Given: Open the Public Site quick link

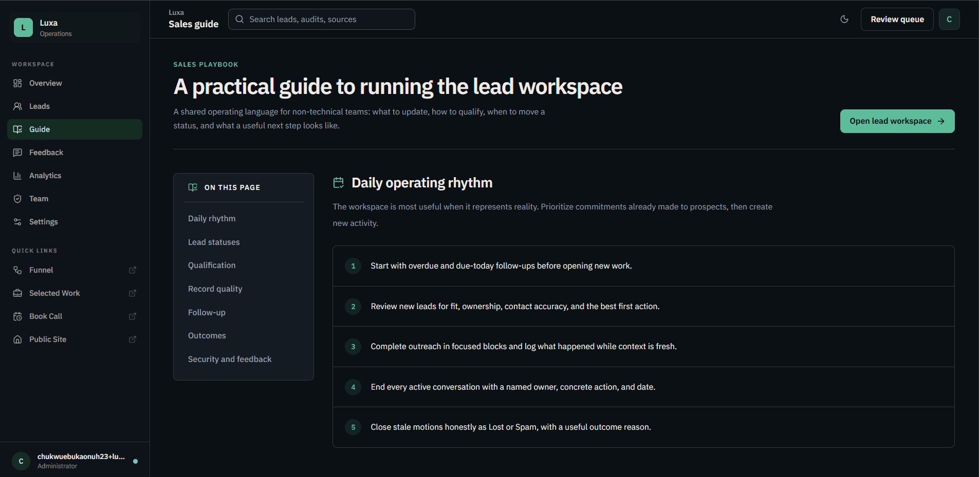Looking at the screenshot, I should [x=75, y=339].
